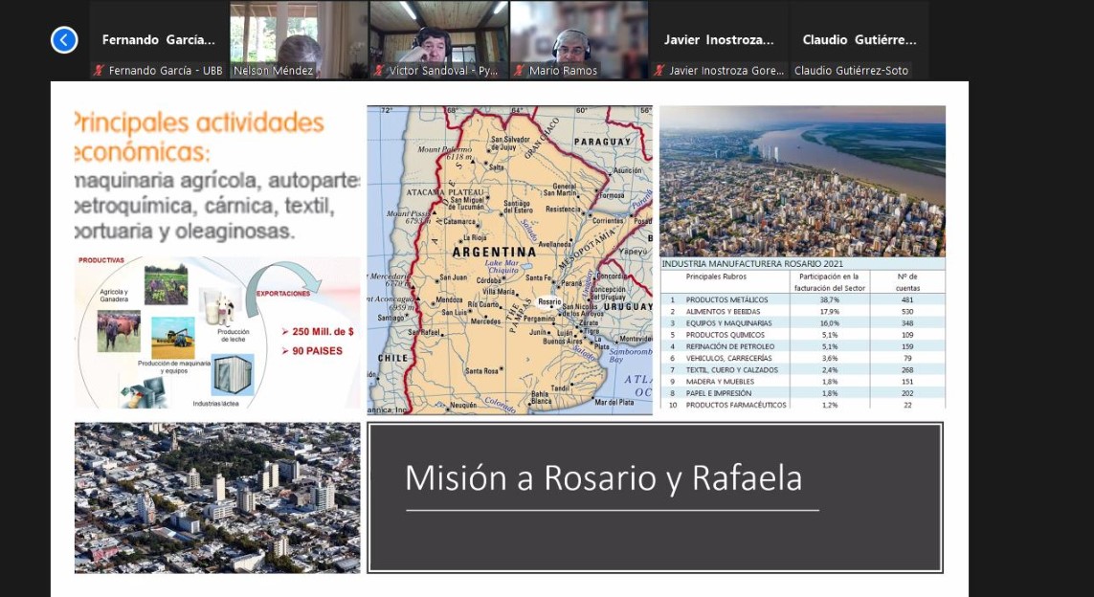The width and height of the screenshot is (1094, 597).
Task: Click the REFINACIÓN DE PETRÓLEO table row
Action: click(x=802, y=346)
